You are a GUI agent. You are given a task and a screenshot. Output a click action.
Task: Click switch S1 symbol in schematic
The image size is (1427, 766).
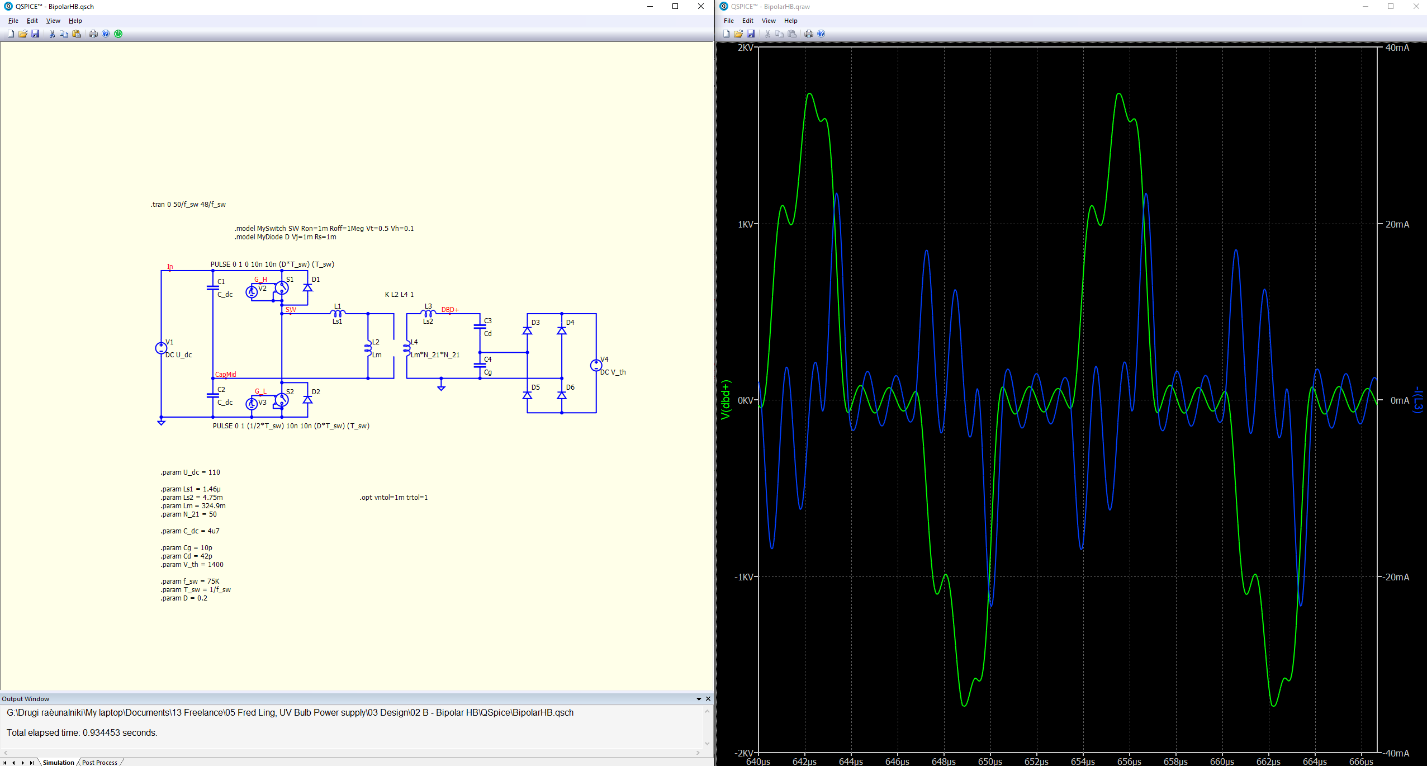282,289
